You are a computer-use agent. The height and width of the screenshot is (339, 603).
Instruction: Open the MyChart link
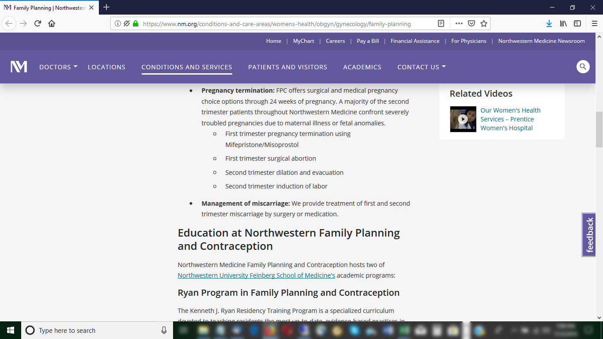[x=304, y=41]
